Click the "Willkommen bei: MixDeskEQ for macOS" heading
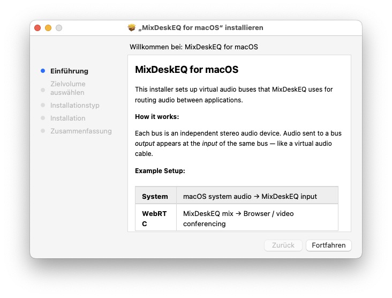Image resolution: width=392 pixels, height=298 pixels. [x=194, y=47]
